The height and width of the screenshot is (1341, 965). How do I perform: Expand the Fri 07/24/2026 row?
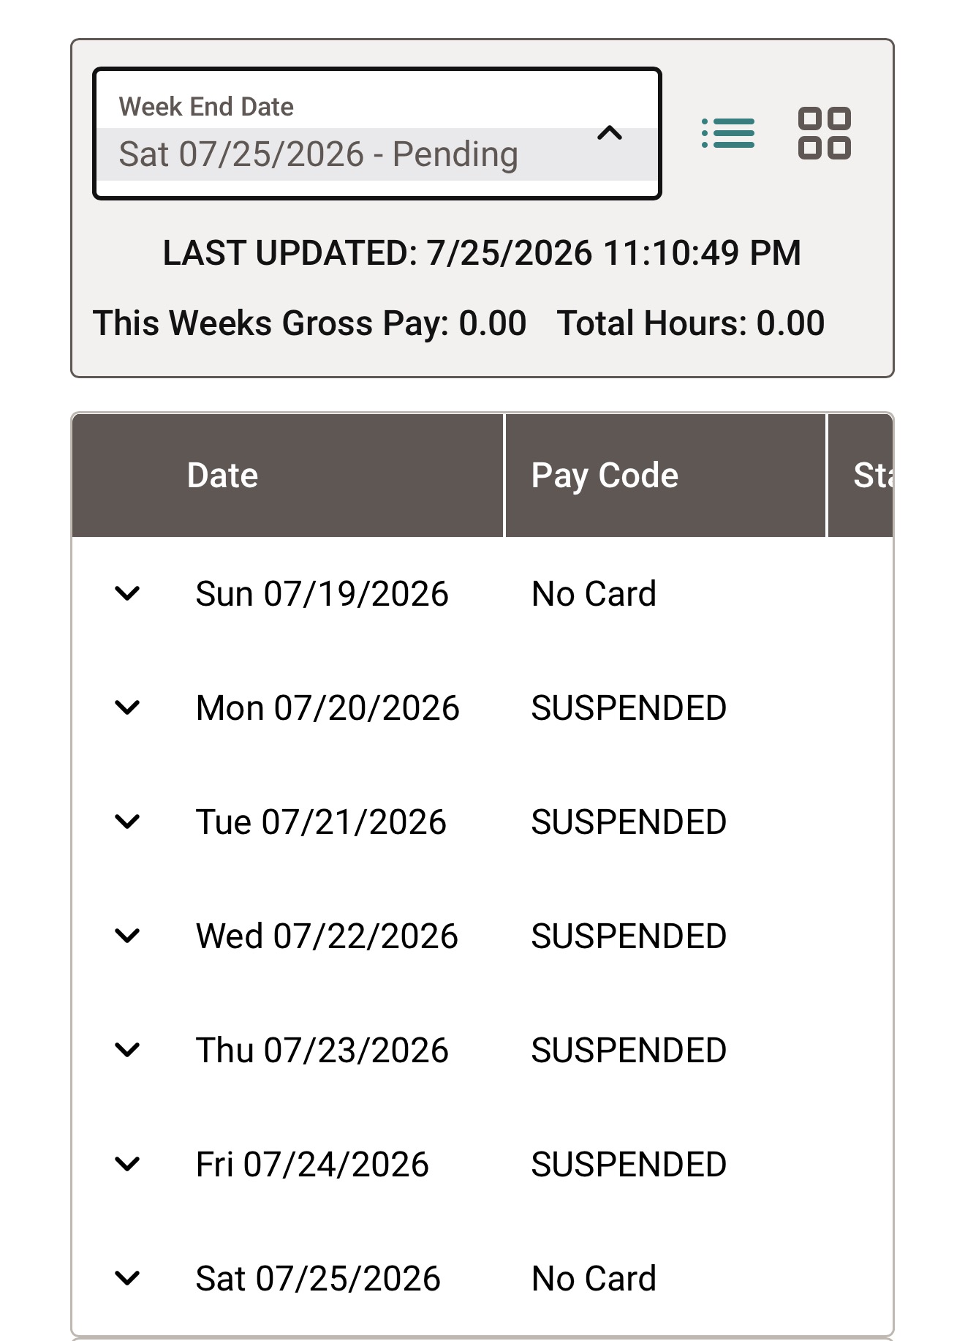click(x=127, y=1164)
